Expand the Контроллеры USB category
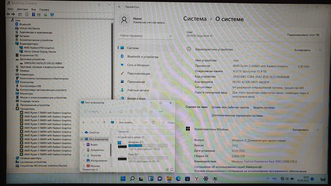331x186 pixels. 13,86
